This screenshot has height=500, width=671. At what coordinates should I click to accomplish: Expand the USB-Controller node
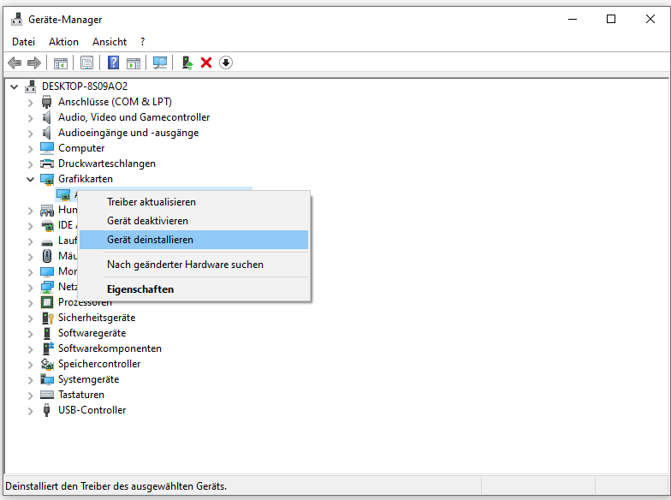tap(31, 411)
